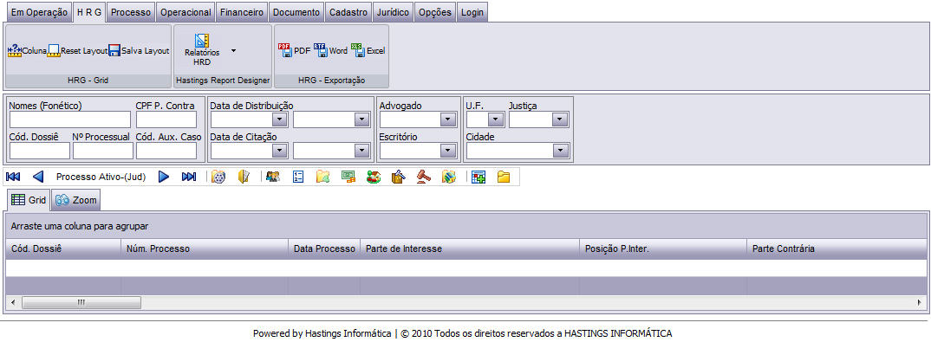Switch to the Zoom view tab

(75, 200)
